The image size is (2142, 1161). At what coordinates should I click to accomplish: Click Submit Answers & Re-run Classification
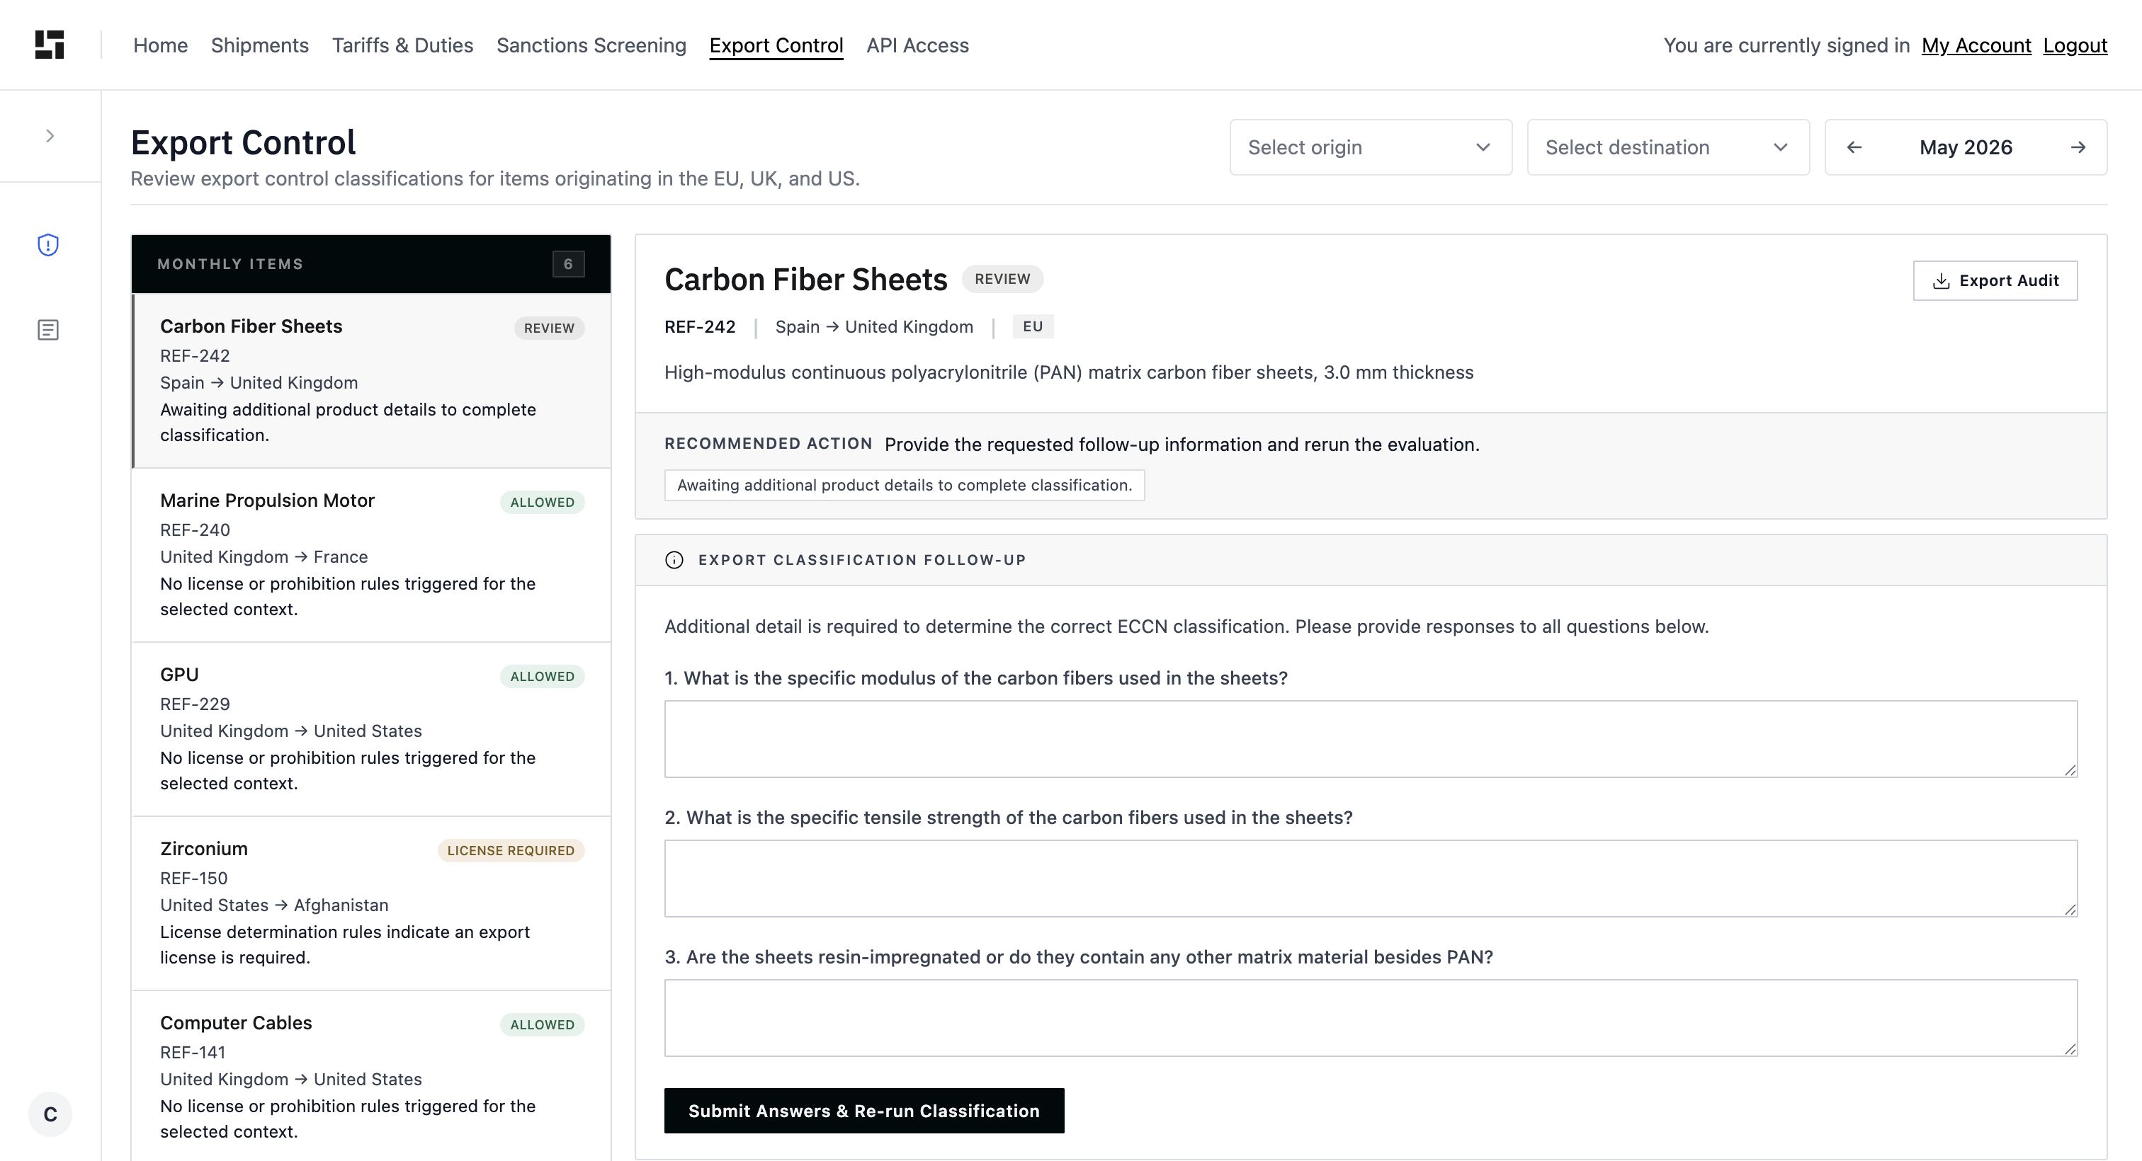(x=864, y=1111)
